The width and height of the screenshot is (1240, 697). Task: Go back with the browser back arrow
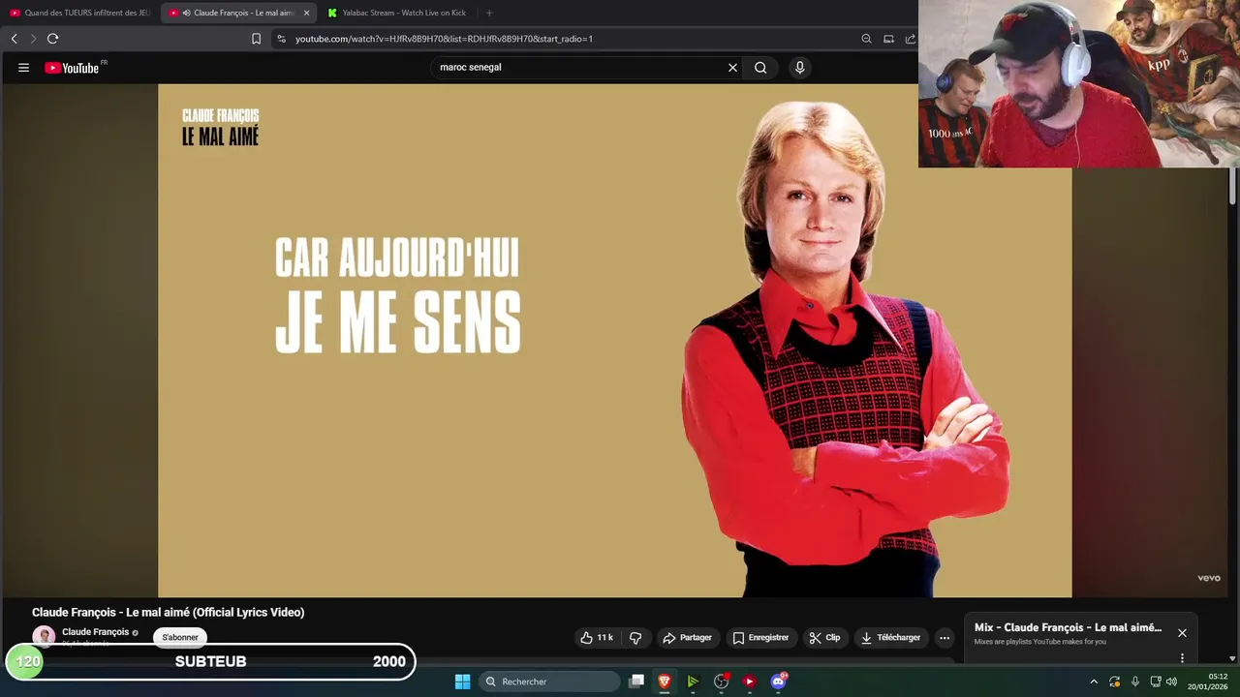pyautogui.click(x=14, y=39)
